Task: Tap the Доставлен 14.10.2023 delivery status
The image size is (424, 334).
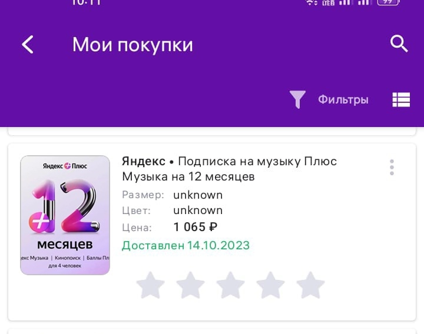Action: [x=185, y=245]
